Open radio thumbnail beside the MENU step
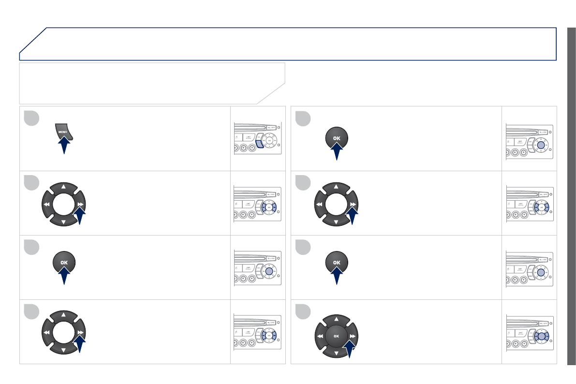 tap(257, 138)
